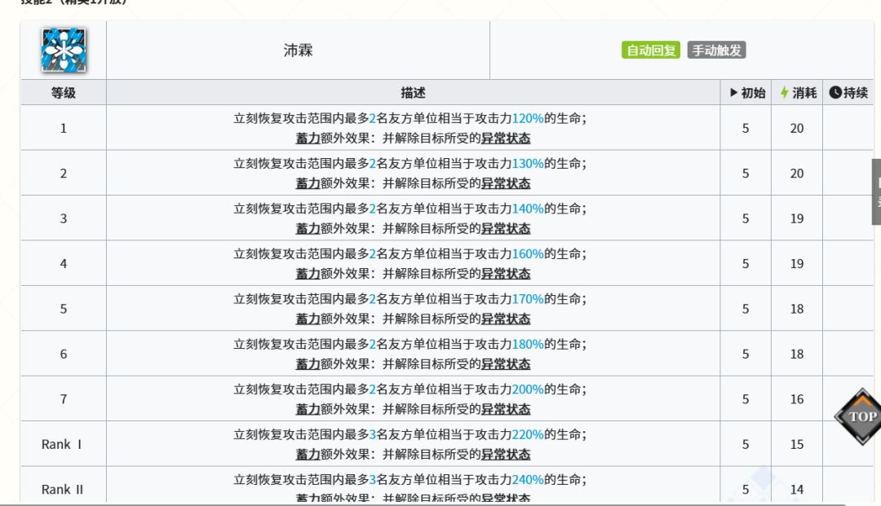Viewport: 881px width, 506px height.
Task: Open 蓄力 link in level 5 row
Action: point(308,319)
